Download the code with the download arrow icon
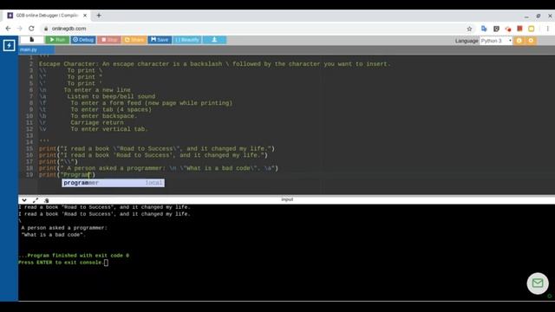 (x=214, y=40)
